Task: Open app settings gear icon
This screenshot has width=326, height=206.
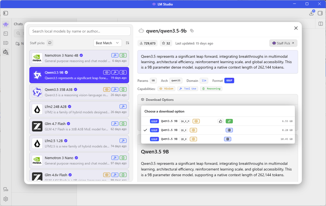Action: pos(6,199)
